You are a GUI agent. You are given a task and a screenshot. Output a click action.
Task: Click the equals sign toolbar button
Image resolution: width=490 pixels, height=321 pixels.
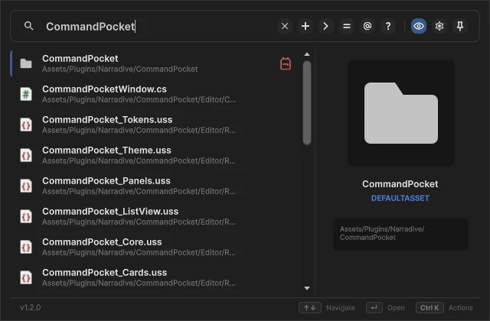pyautogui.click(x=347, y=26)
